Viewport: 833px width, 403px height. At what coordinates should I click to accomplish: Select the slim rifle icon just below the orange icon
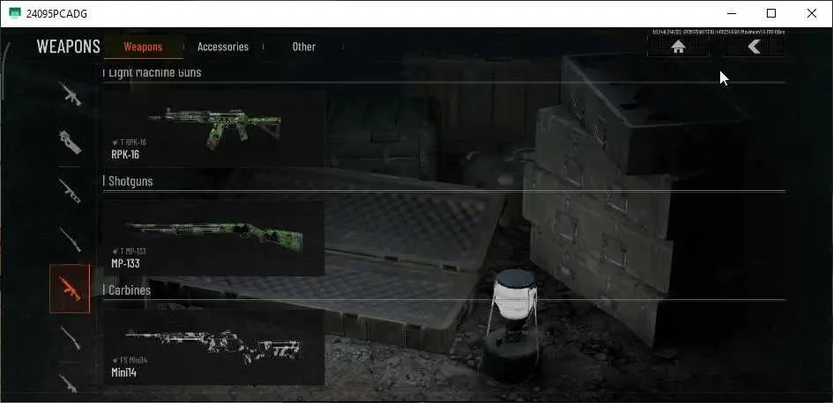pyautogui.click(x=71, y=338)
